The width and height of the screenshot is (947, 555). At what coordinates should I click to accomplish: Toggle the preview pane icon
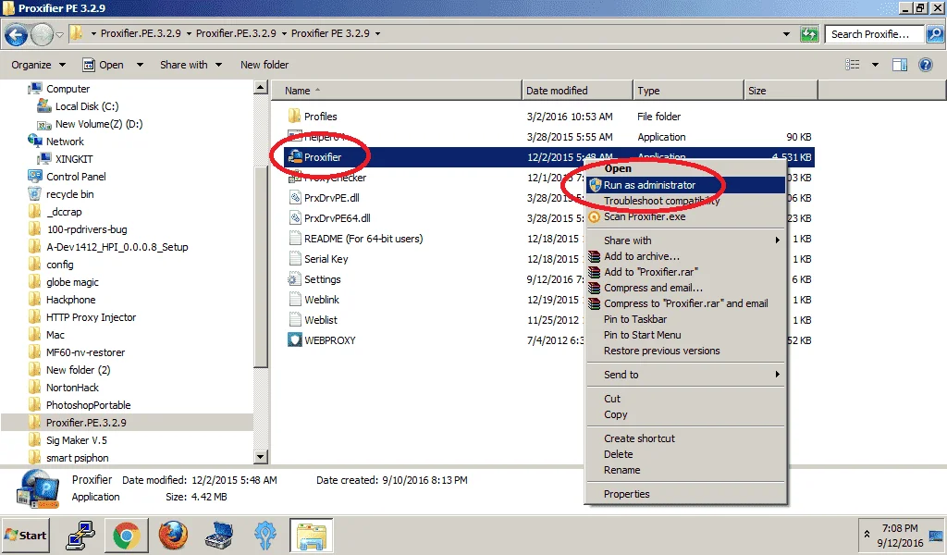coord(900,65)
